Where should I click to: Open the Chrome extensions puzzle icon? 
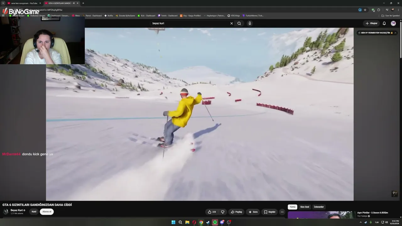(x=378, y=10)
